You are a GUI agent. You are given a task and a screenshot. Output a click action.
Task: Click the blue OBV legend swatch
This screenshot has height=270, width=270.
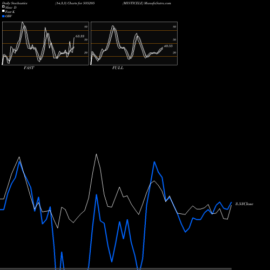pyautogui.click(x=3, y=16)
